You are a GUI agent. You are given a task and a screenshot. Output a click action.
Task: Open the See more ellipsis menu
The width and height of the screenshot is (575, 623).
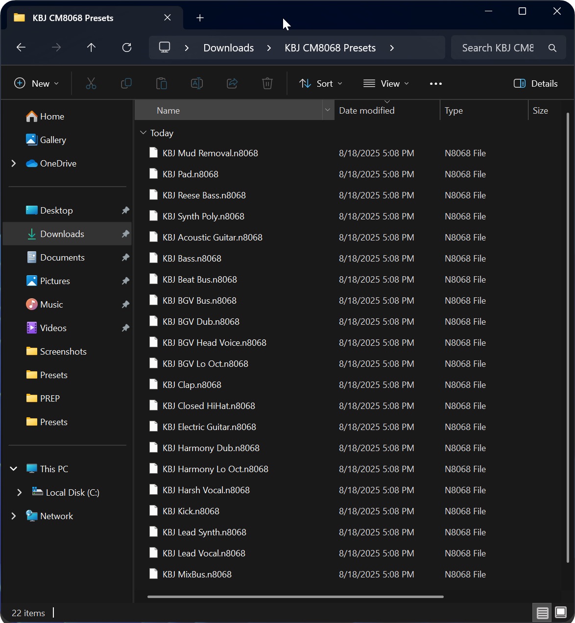(436, 84)
